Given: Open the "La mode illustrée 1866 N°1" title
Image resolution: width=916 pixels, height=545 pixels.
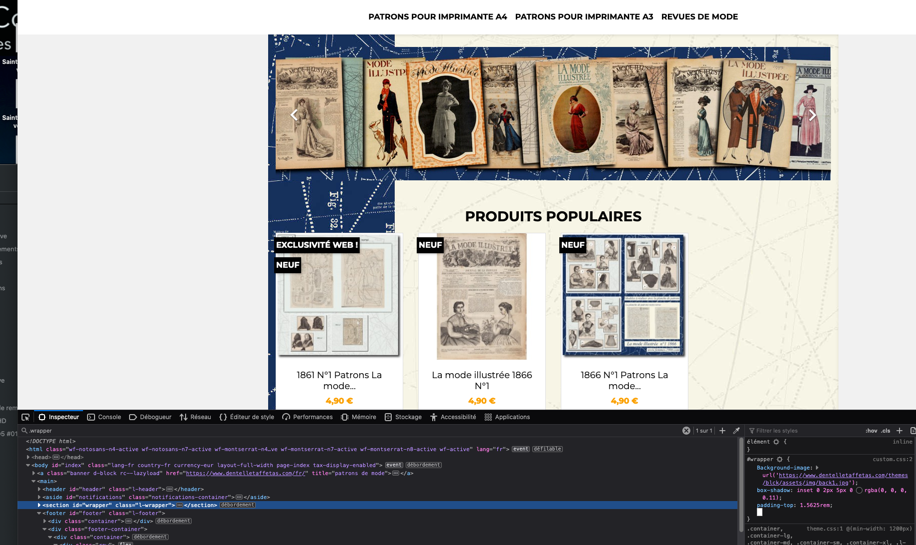Looking at the screenshot, I should (x=482, y=380).
